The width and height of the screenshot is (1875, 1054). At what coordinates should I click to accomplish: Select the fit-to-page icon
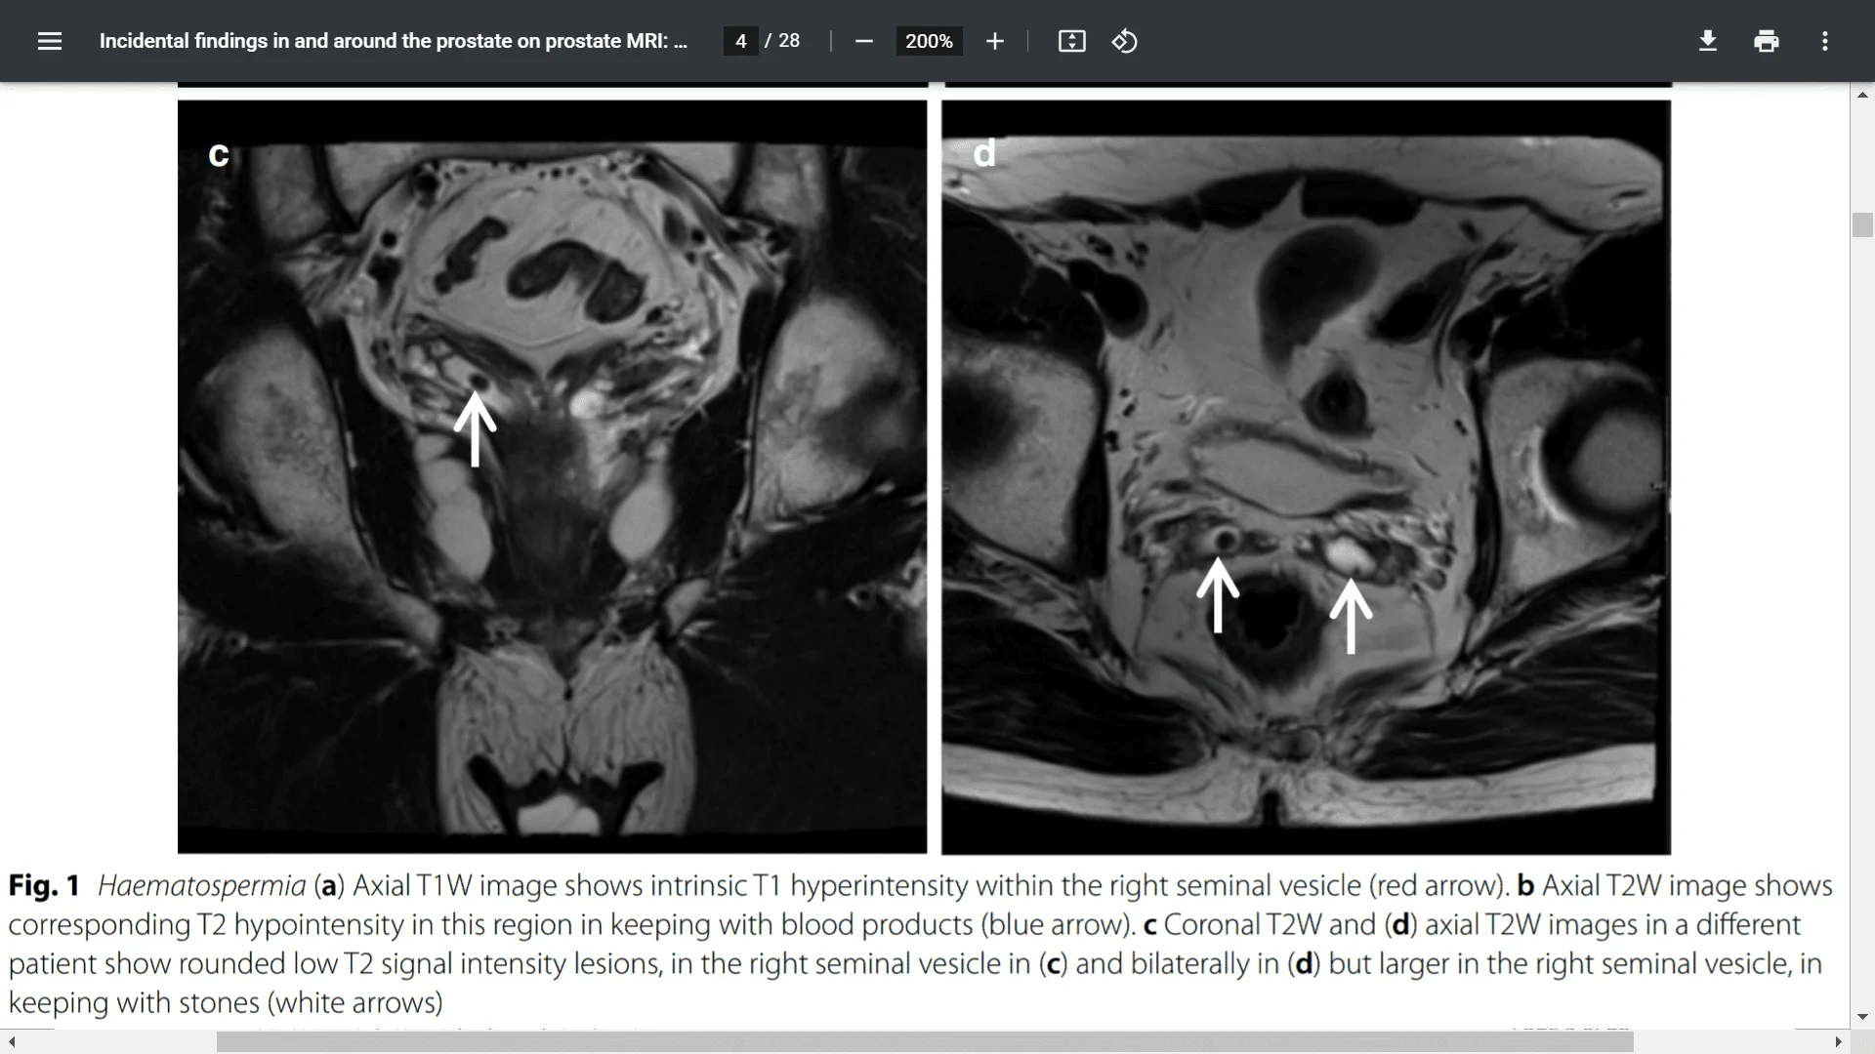coord(1071,41)
